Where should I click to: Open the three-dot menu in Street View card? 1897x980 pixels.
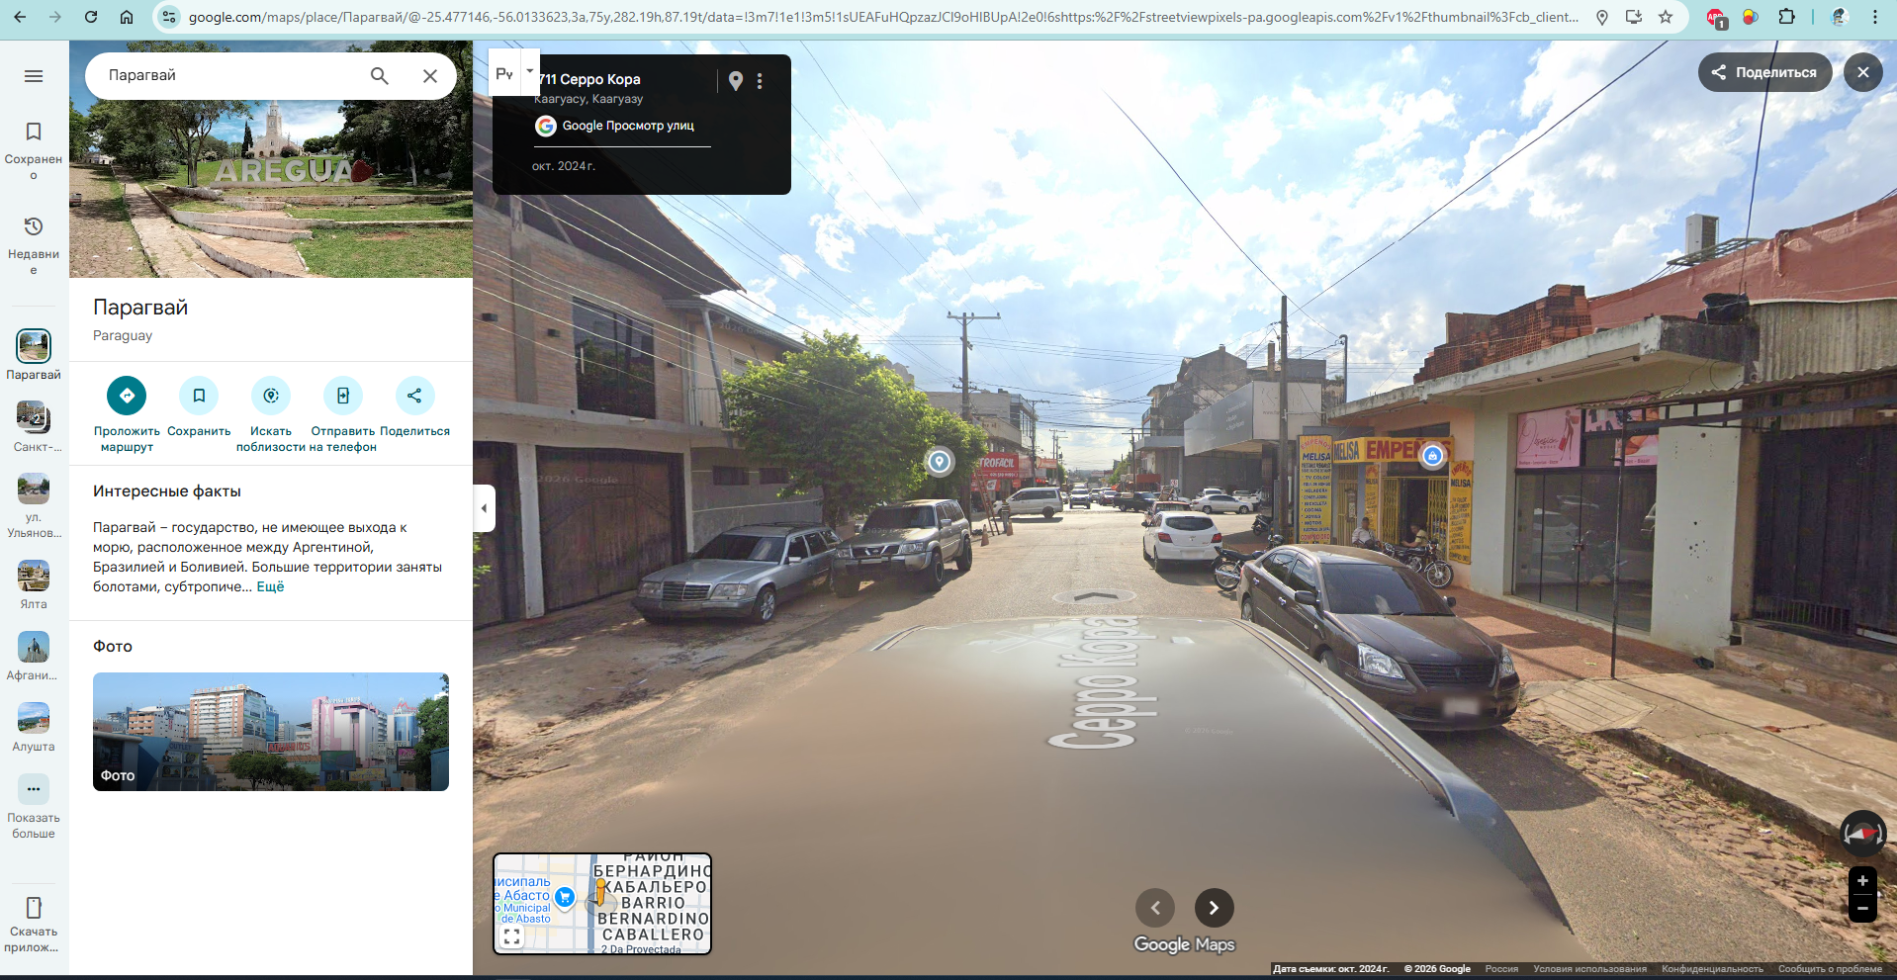[x=760, y=81]
